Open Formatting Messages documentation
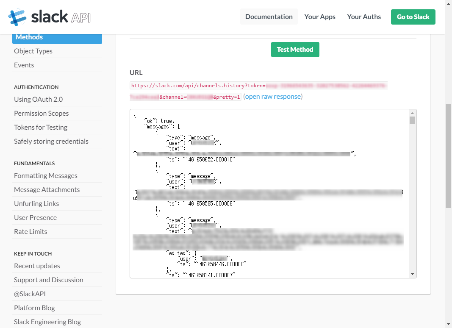This screenshot has height=328, width=452. 45,175
